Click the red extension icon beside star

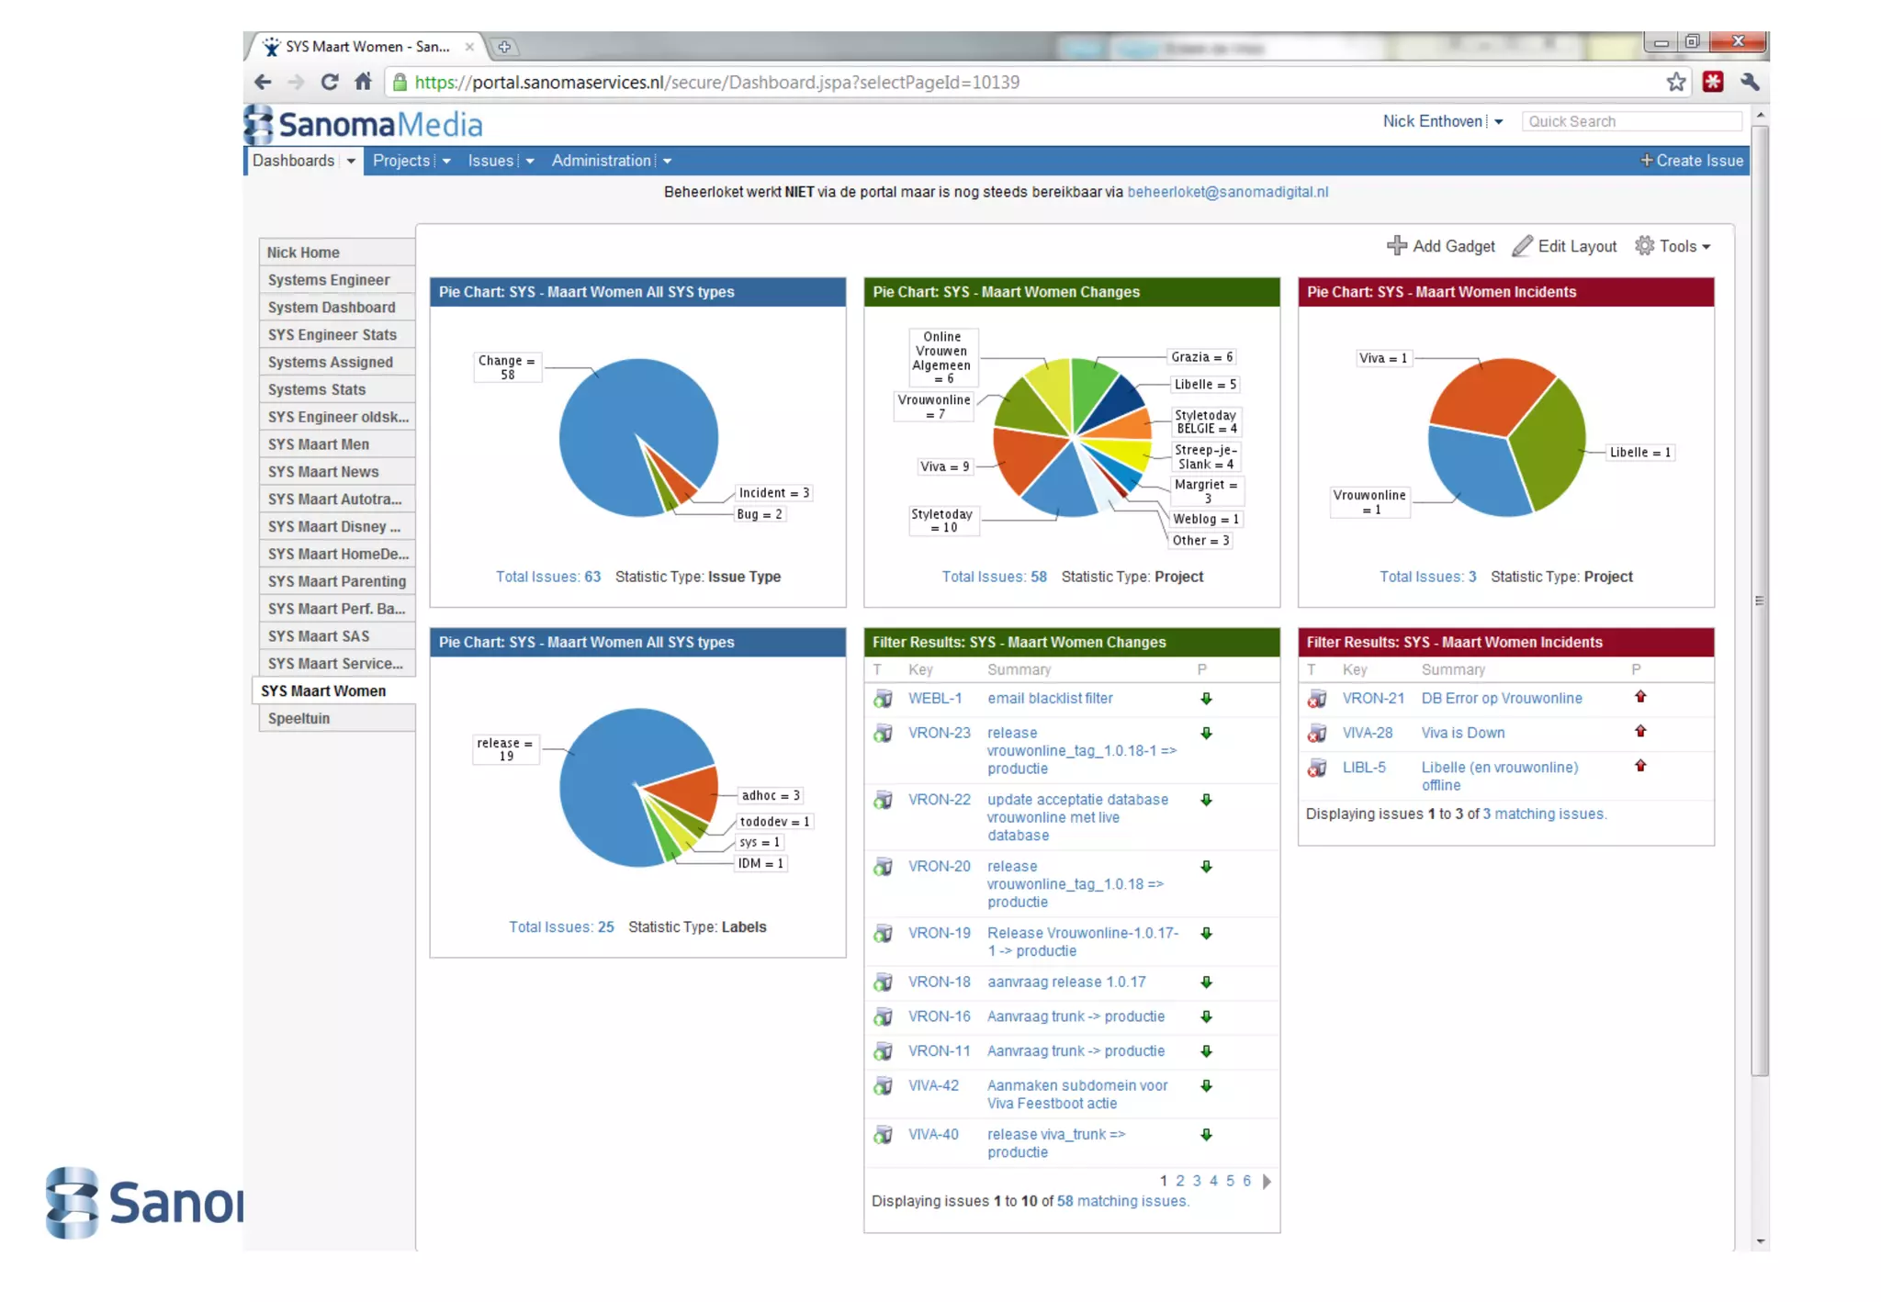point(1713,82)
